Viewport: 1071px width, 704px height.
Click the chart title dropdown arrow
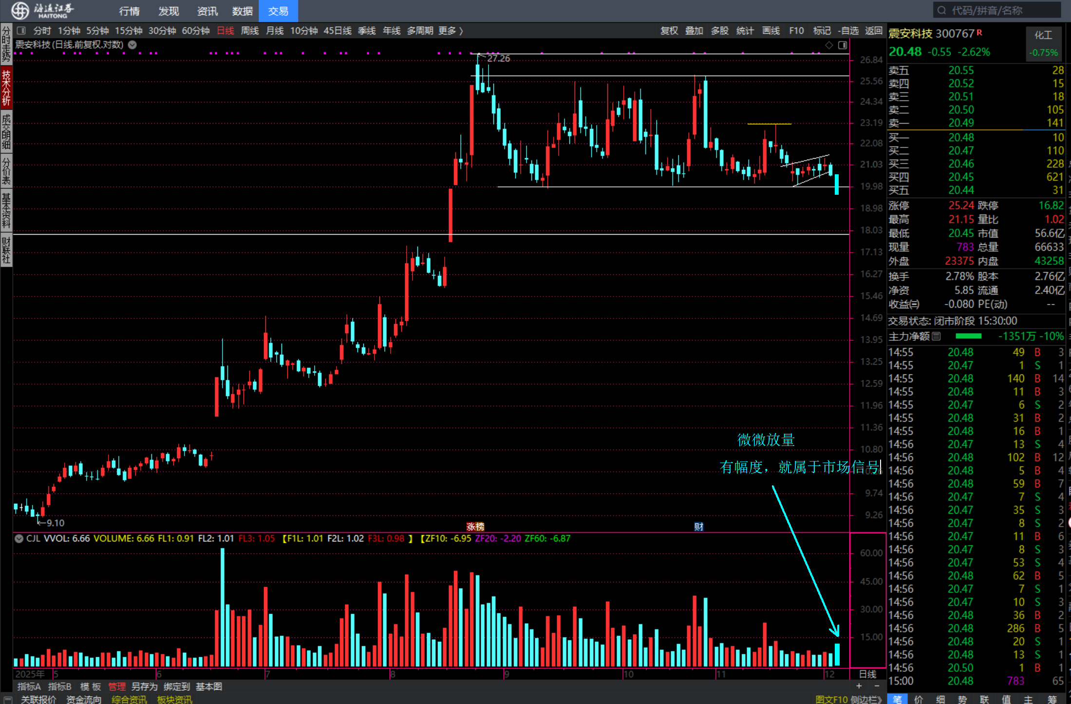click(x=132, y=45)
